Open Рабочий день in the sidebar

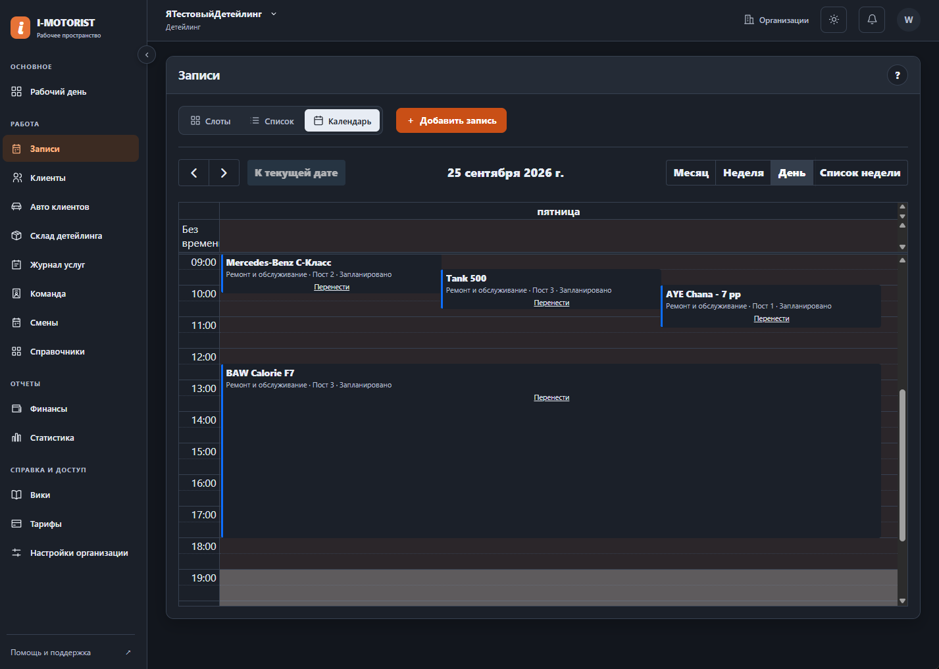click(x=71, y=91)
